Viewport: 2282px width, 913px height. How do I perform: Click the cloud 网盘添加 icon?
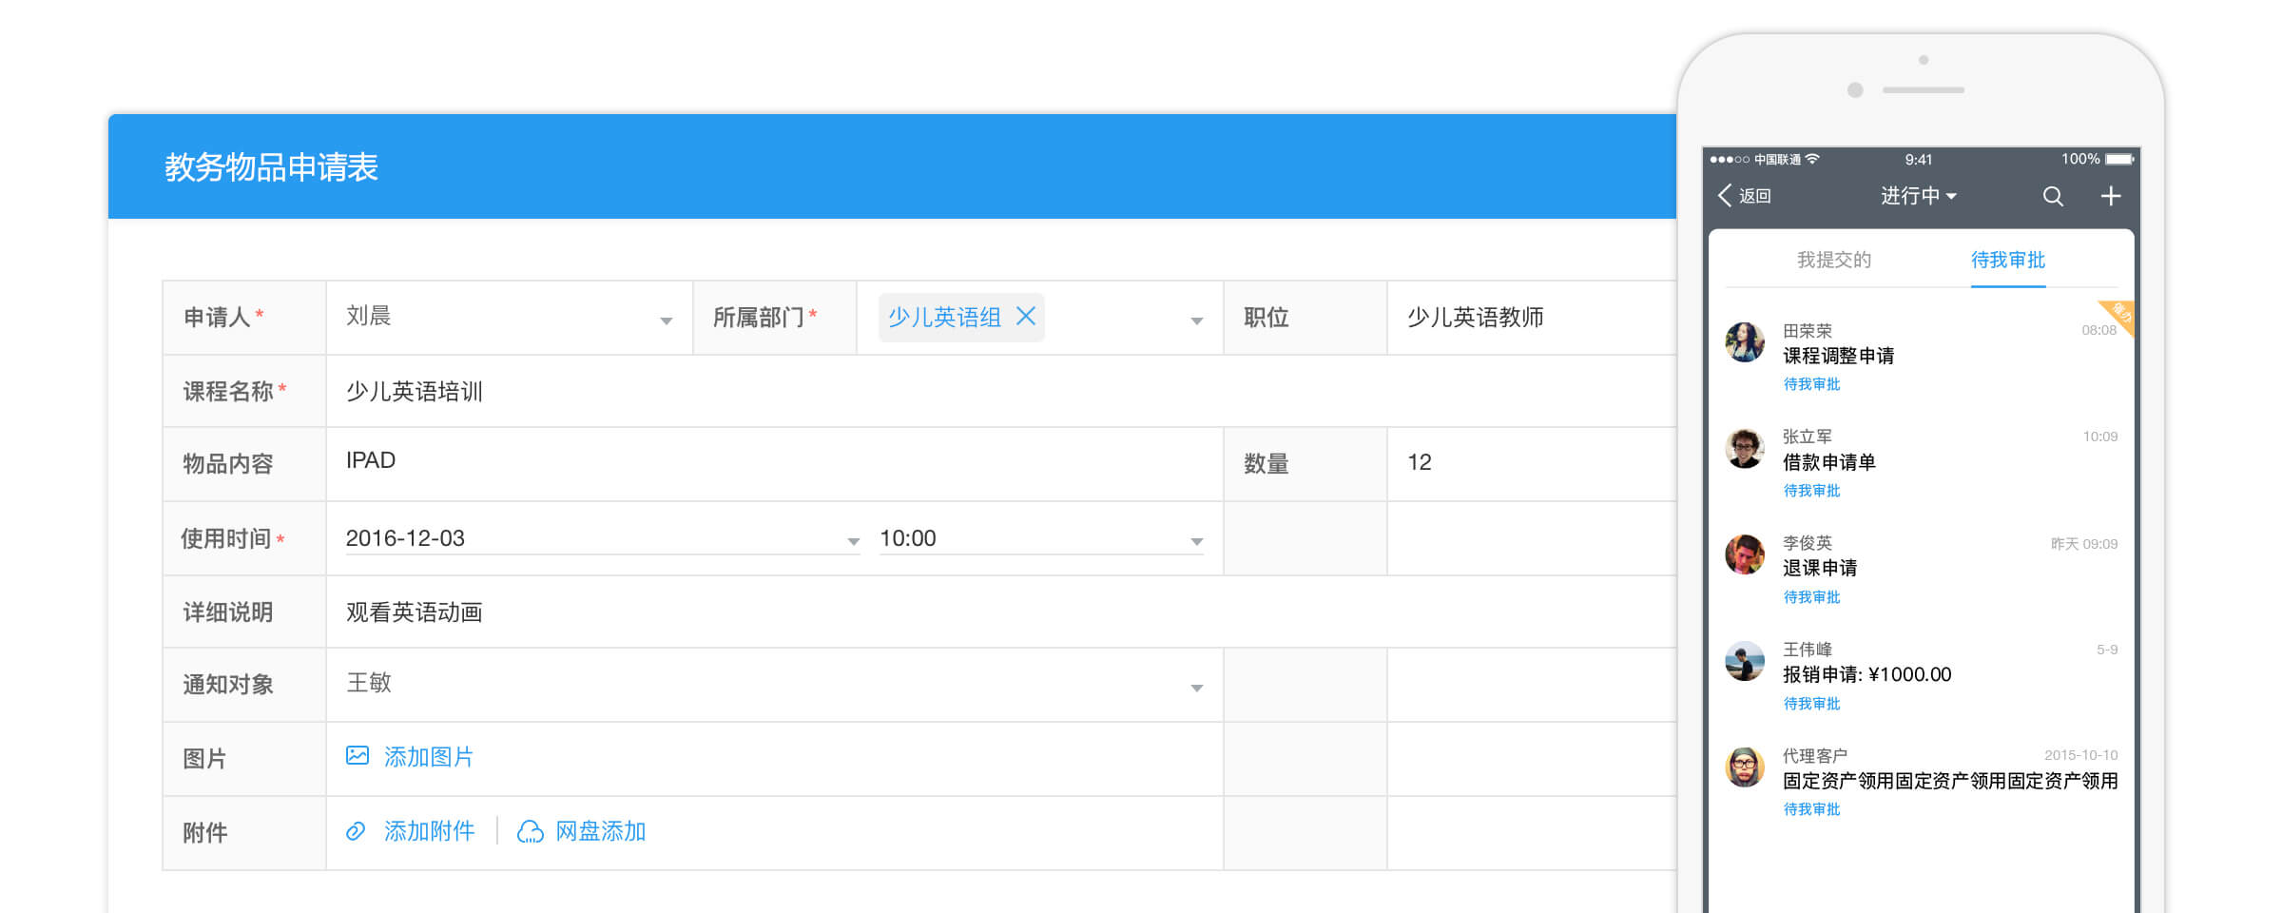530,832
